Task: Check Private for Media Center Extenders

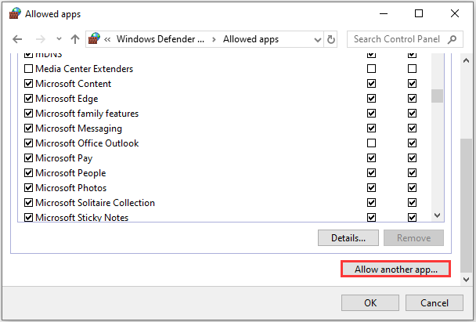Action: click(371, 69)
